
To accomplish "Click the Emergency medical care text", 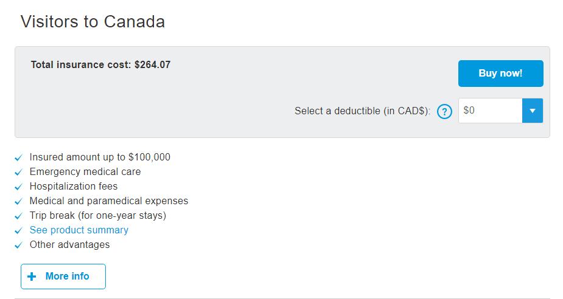I will tap(85, 172).
